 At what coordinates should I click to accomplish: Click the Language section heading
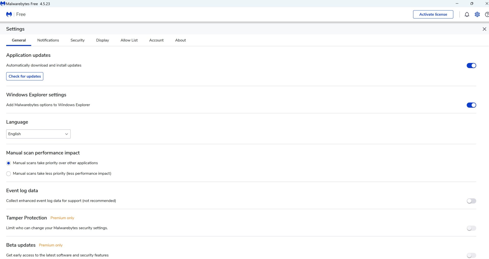[17, 122]
